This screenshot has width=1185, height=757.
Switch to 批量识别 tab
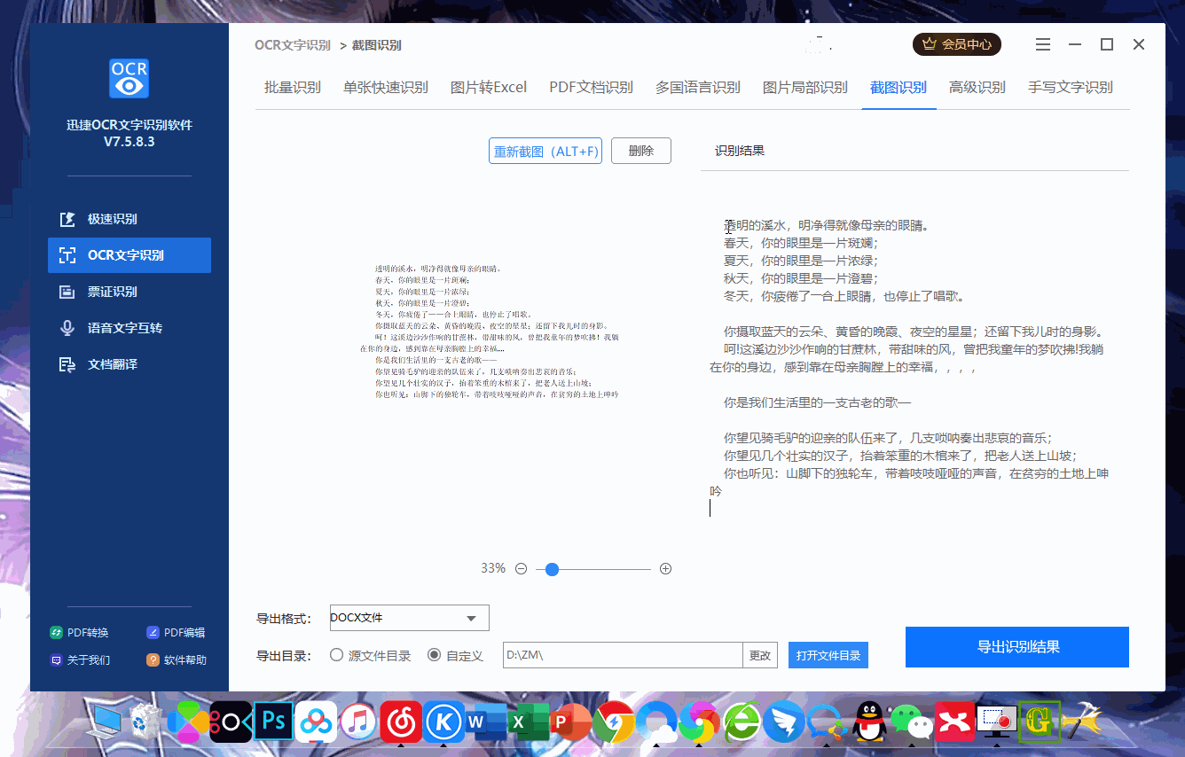(293, 87)
